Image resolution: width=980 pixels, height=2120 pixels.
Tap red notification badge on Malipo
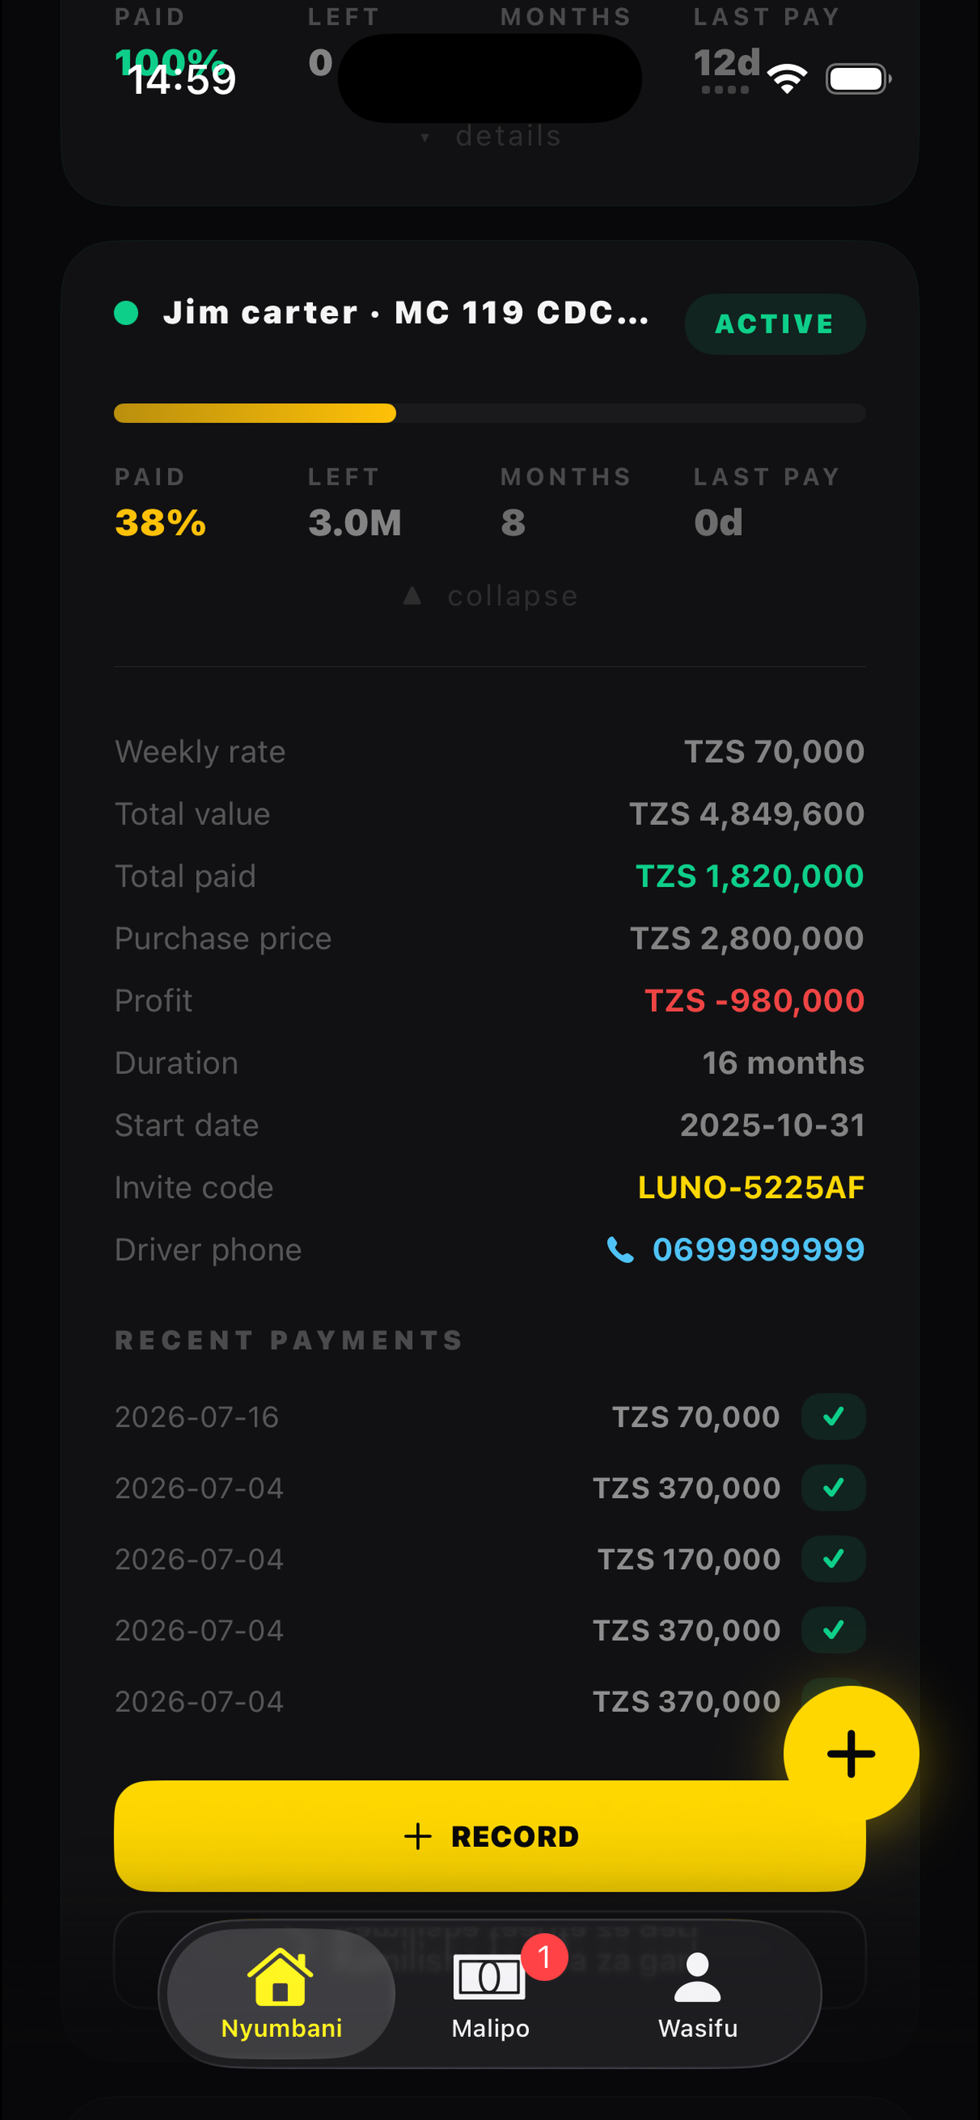tap(544, 1957)
